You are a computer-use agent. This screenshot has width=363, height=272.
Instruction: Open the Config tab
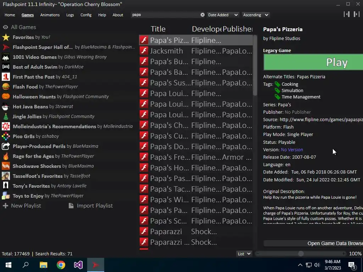pos(86,15)
